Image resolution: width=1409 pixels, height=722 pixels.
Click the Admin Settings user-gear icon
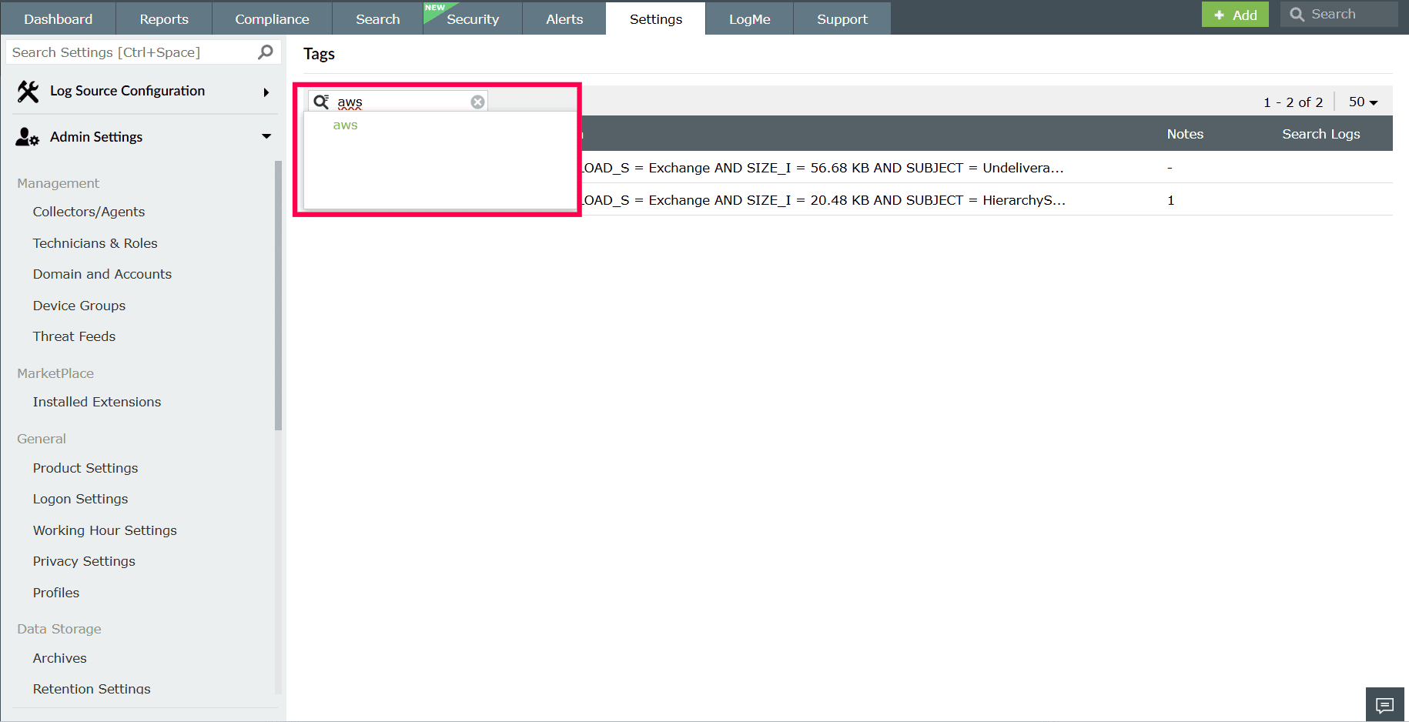pyautogui.click(x=27, y=137)
